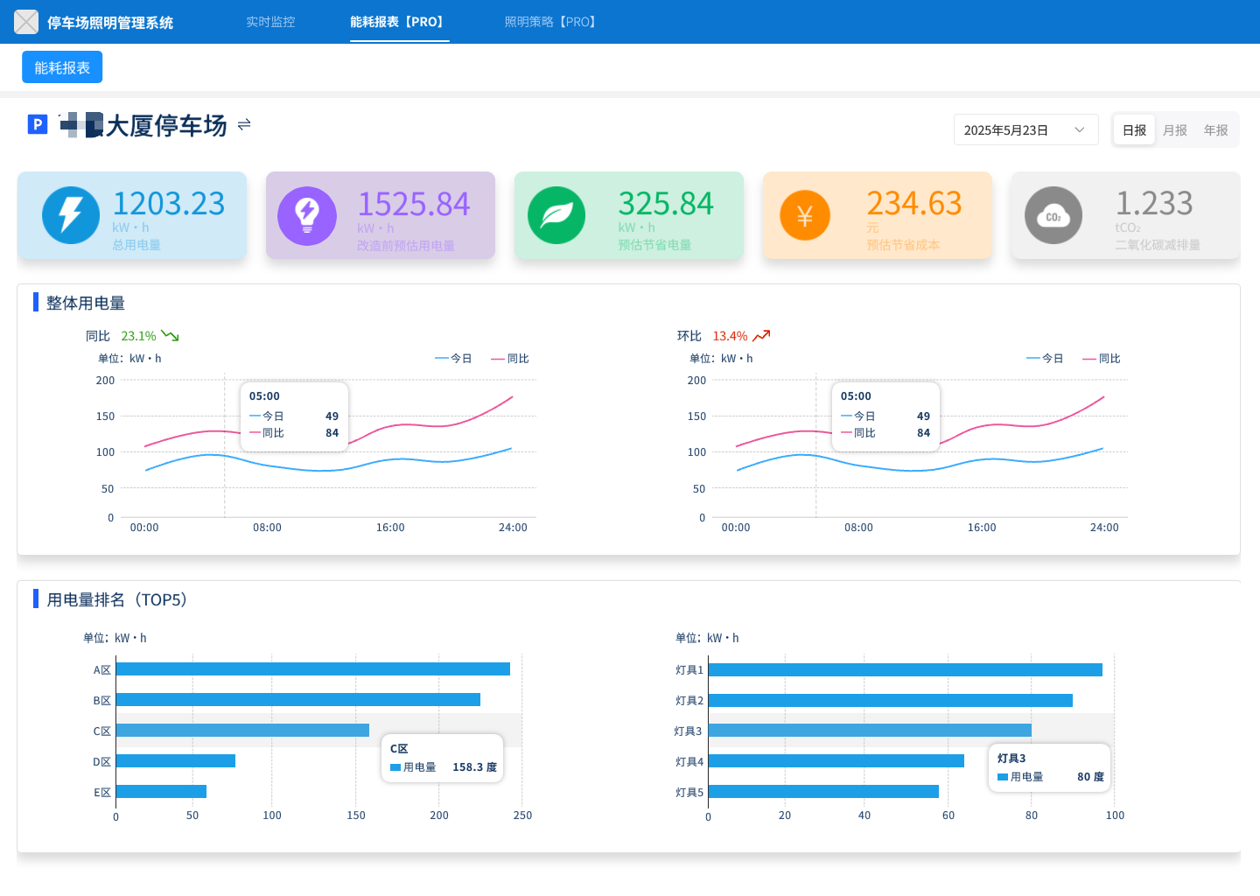
Task: Open the 照明策略【PRO】 tab
Action: [x=552, y=22]
